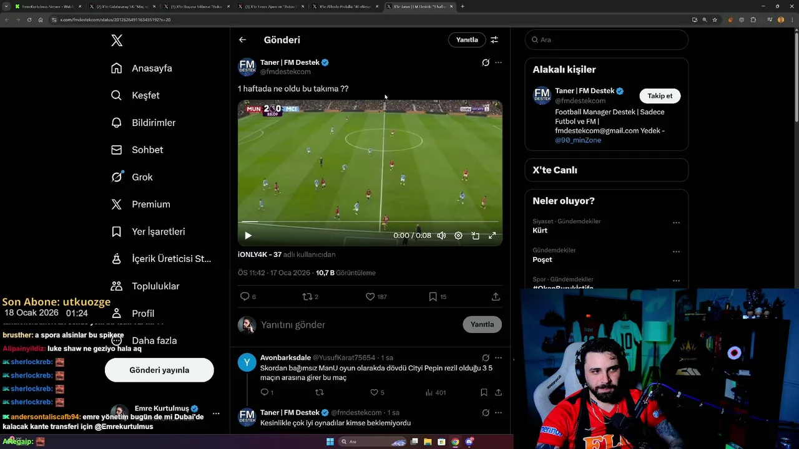Open @90_minZone link in bio

(578, 140)
